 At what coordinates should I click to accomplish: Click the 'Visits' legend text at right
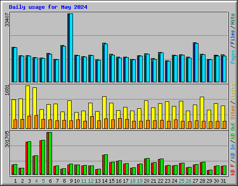233,92
